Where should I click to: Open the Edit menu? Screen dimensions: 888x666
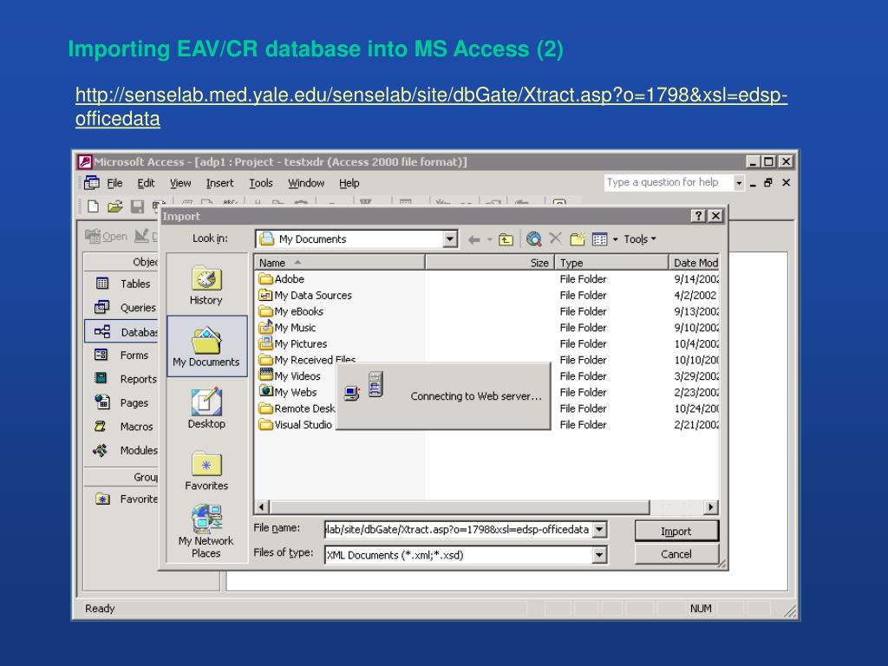(146, 183)
